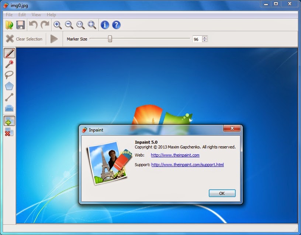Open the Edit menu

tap(22, 15)
